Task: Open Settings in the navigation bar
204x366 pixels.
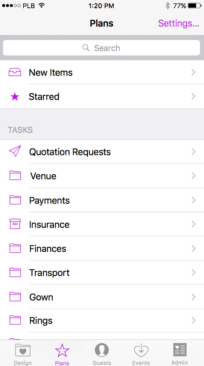Action: [x=179, y=23]
